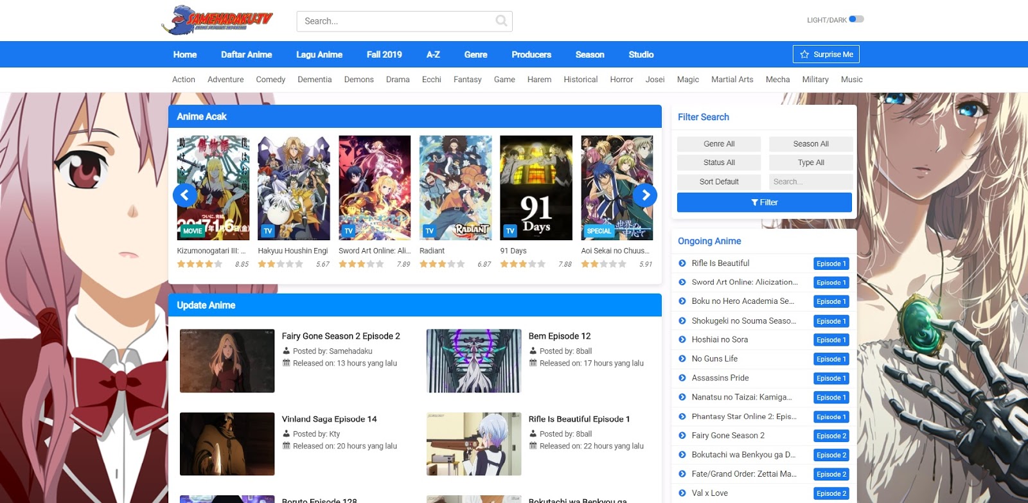Click Episode 1 badge for Rifle Is Beautiful
This screenshot has width=1028, height=503.
[831, 263]
